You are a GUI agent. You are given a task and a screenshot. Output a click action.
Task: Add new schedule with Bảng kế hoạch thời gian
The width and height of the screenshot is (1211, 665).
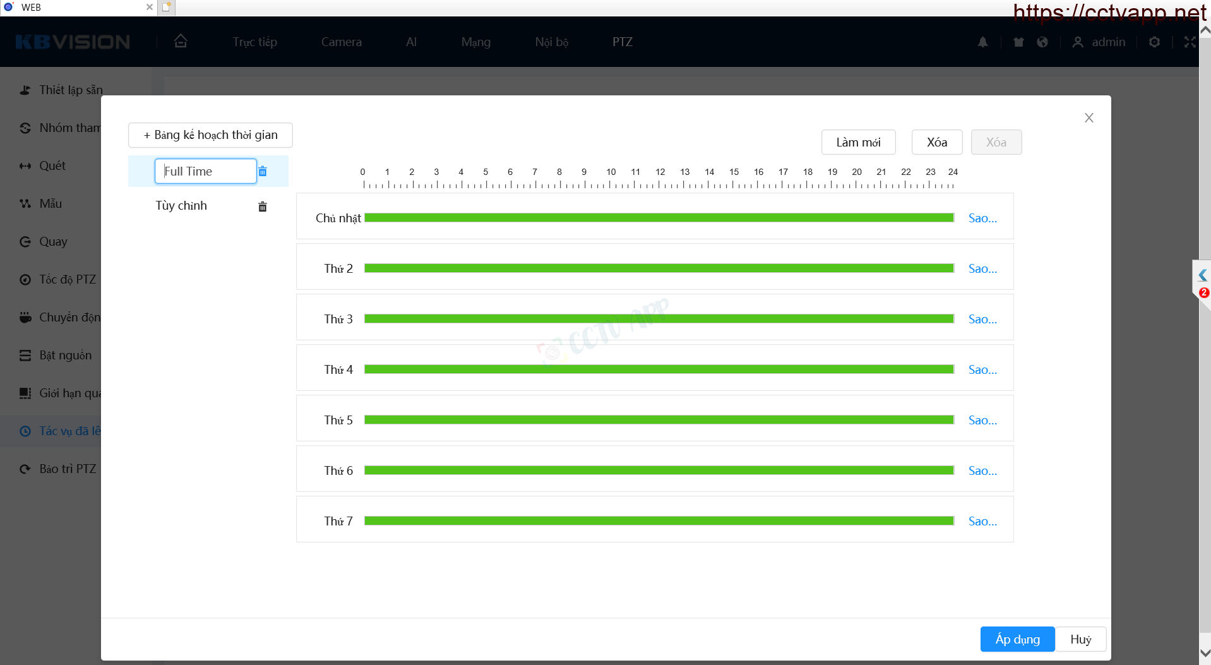click(x=210, y=135)
